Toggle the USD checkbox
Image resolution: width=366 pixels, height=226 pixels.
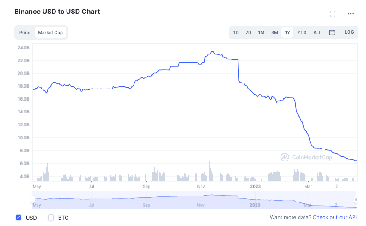click(x=18, y=217)
